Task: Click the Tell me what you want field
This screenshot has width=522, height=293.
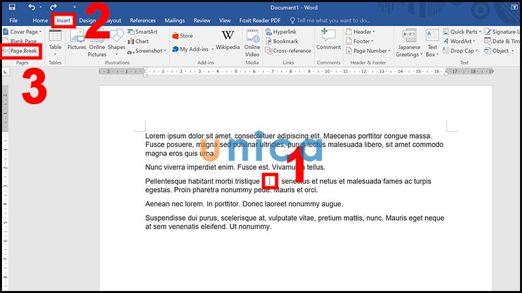Action: (330, 20)
